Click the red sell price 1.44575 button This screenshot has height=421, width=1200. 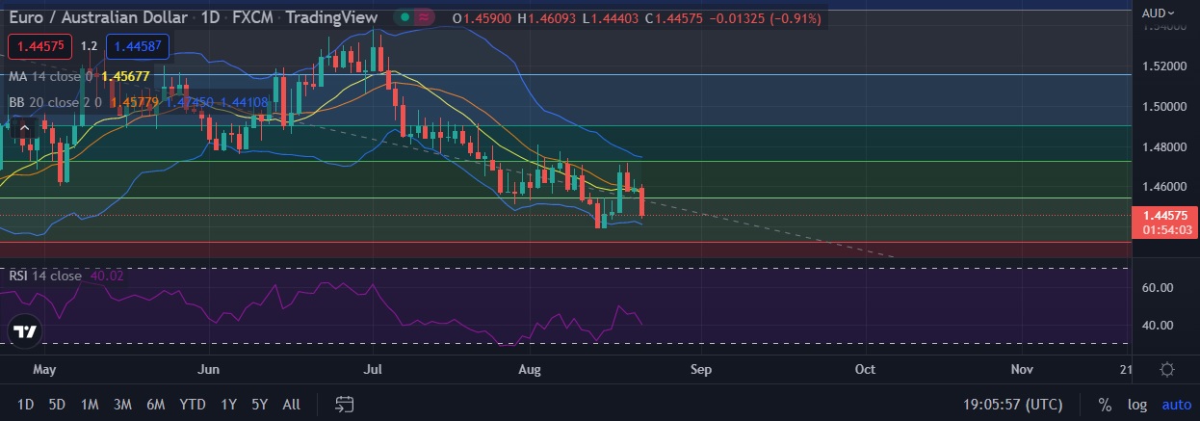[40, 45]
